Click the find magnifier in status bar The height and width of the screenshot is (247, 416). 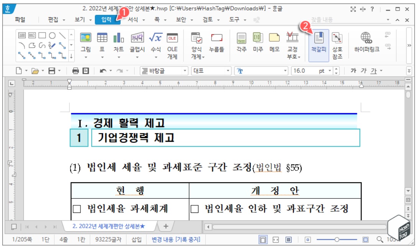tap(380, 239)
